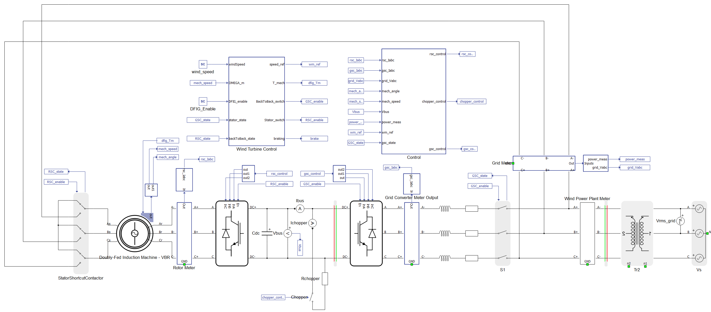Image resolution: width=711 pixels, height=312 pixels.
Task: Open the Control subsystem block
Action: coord(413,101)
